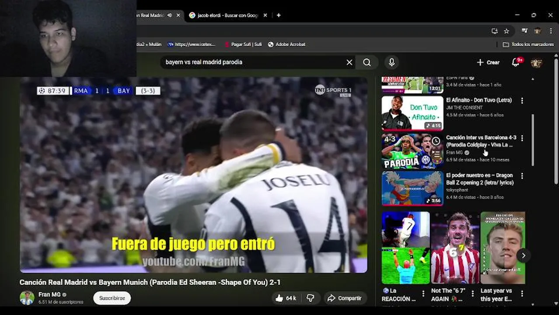The width and height of the screenshot is (559, 315).
Task: Open options for El Afinaito Don Tuvo
Action: click(521, 101)
